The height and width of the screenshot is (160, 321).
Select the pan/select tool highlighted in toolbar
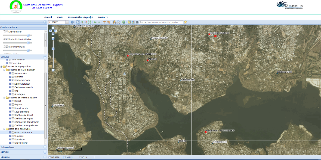point(77,22)
